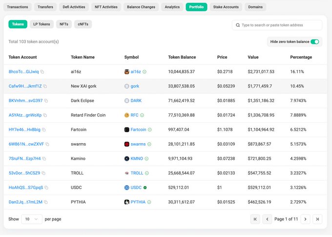
Task: Toggle Hide zero token balance switch
Action: [314, 42]
